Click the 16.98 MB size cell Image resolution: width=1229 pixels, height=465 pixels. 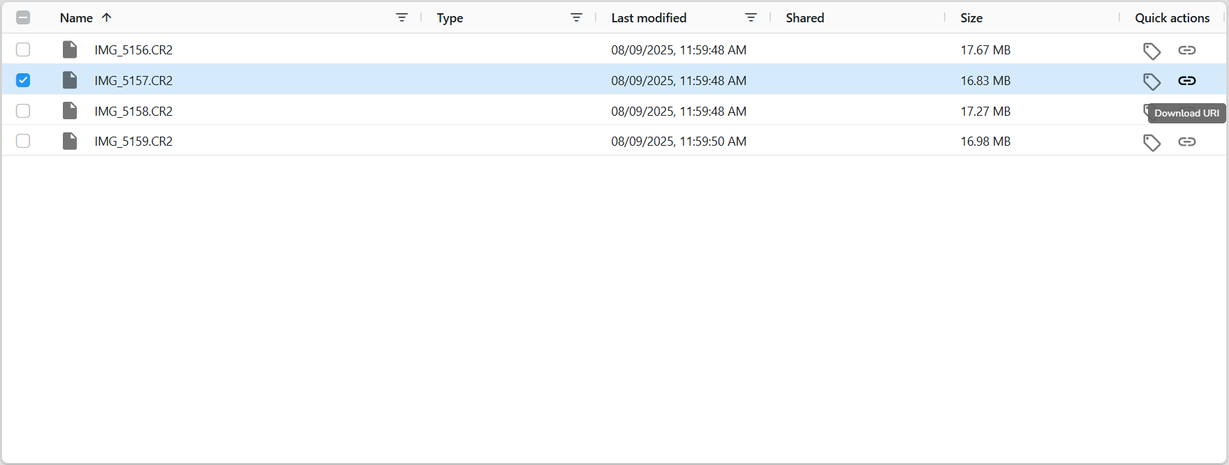(985, 142)
